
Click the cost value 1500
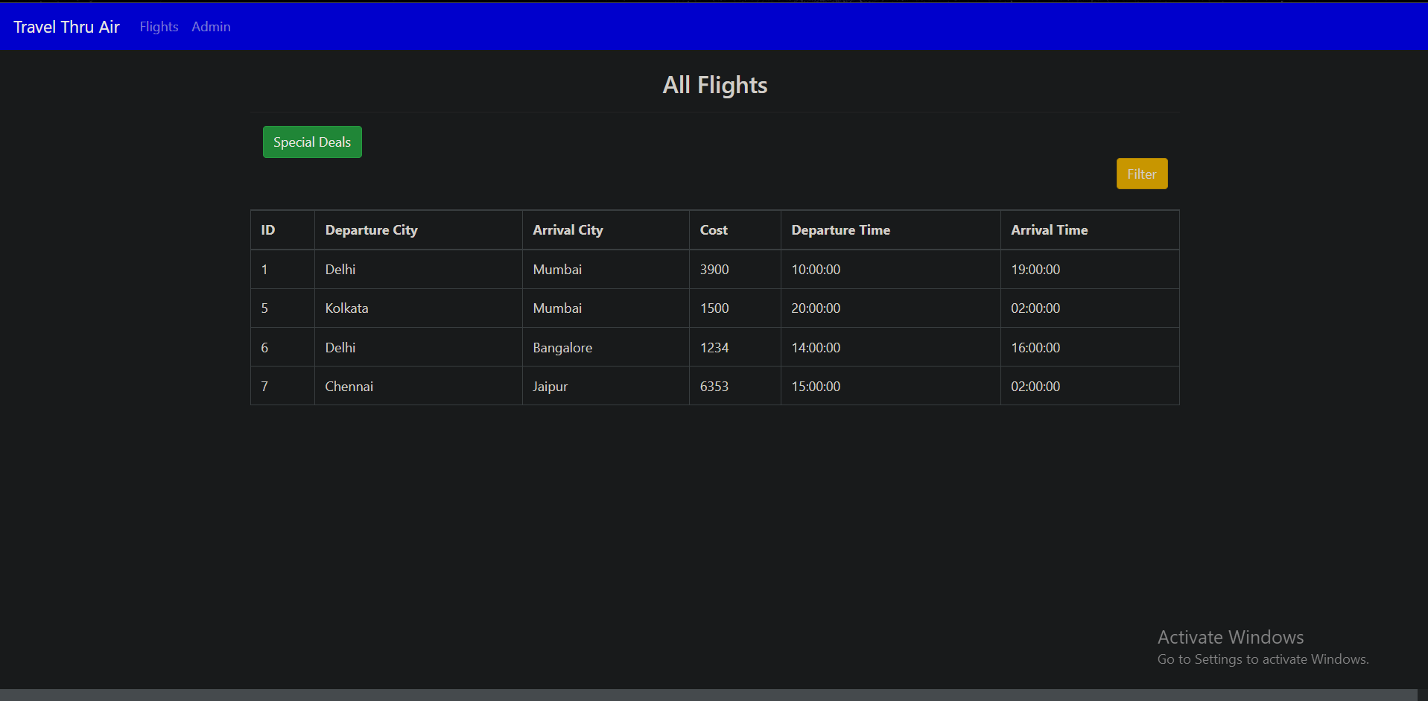[734, 308]
